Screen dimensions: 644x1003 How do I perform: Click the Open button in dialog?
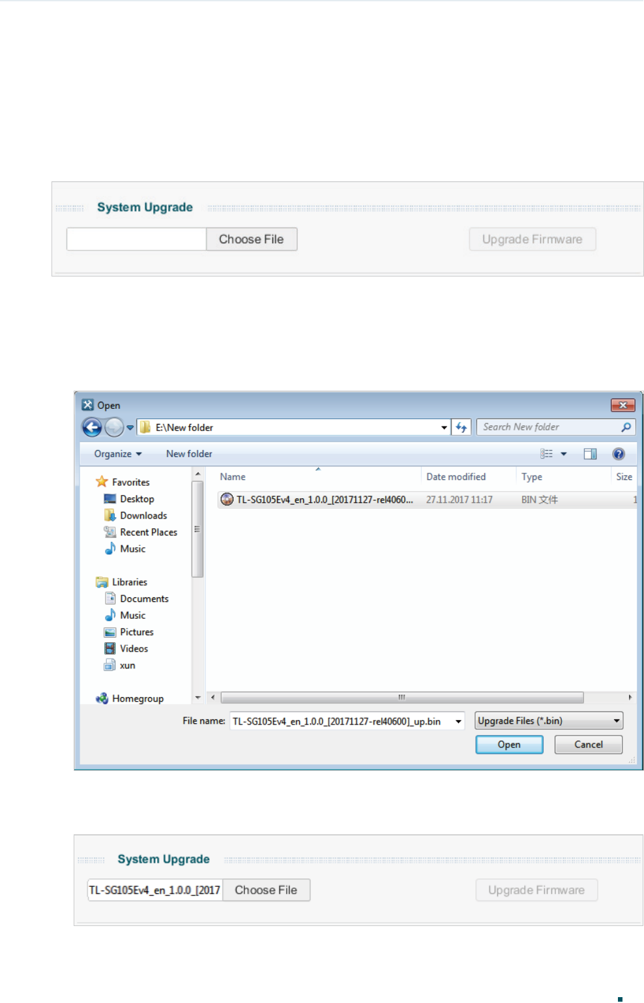tap(509, 745)
